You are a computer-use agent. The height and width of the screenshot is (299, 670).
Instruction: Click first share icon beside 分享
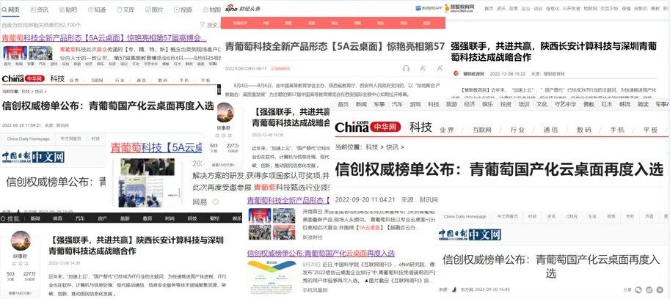click(638, 289)
